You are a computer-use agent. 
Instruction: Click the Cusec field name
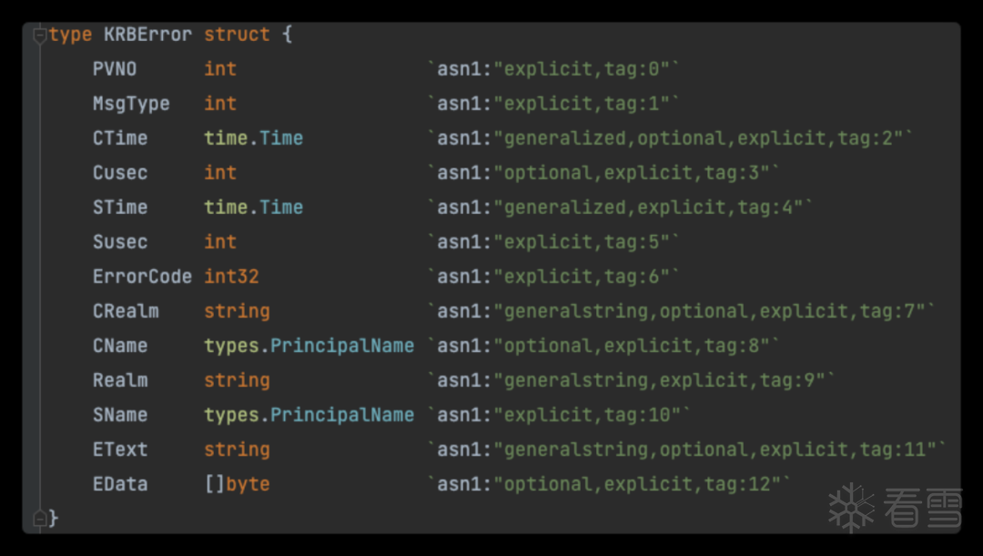pyautogui.click(x=120, y=173)
